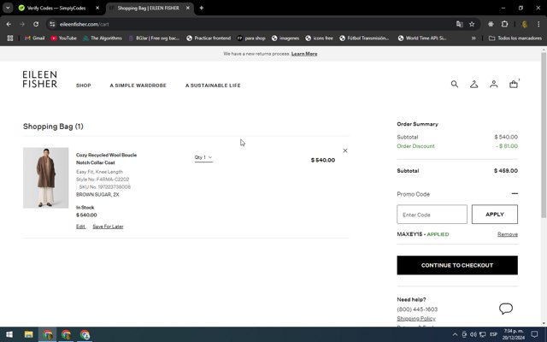Screen dimensions: 547x342
Task: Open a new browser tab
Action: coord(202,8)
